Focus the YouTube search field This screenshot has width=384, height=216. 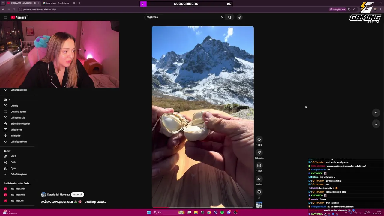(x=182, y=17)
